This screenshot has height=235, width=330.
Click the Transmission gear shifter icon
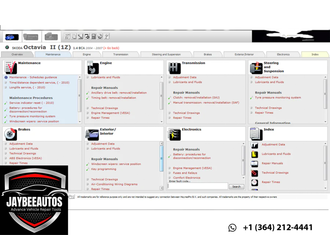(x=174, y=68)
